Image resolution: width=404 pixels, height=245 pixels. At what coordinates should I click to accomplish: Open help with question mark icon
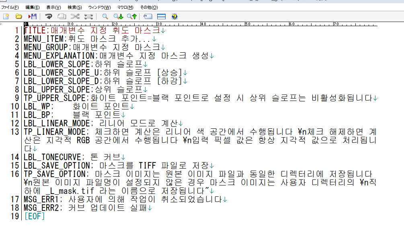174,17
